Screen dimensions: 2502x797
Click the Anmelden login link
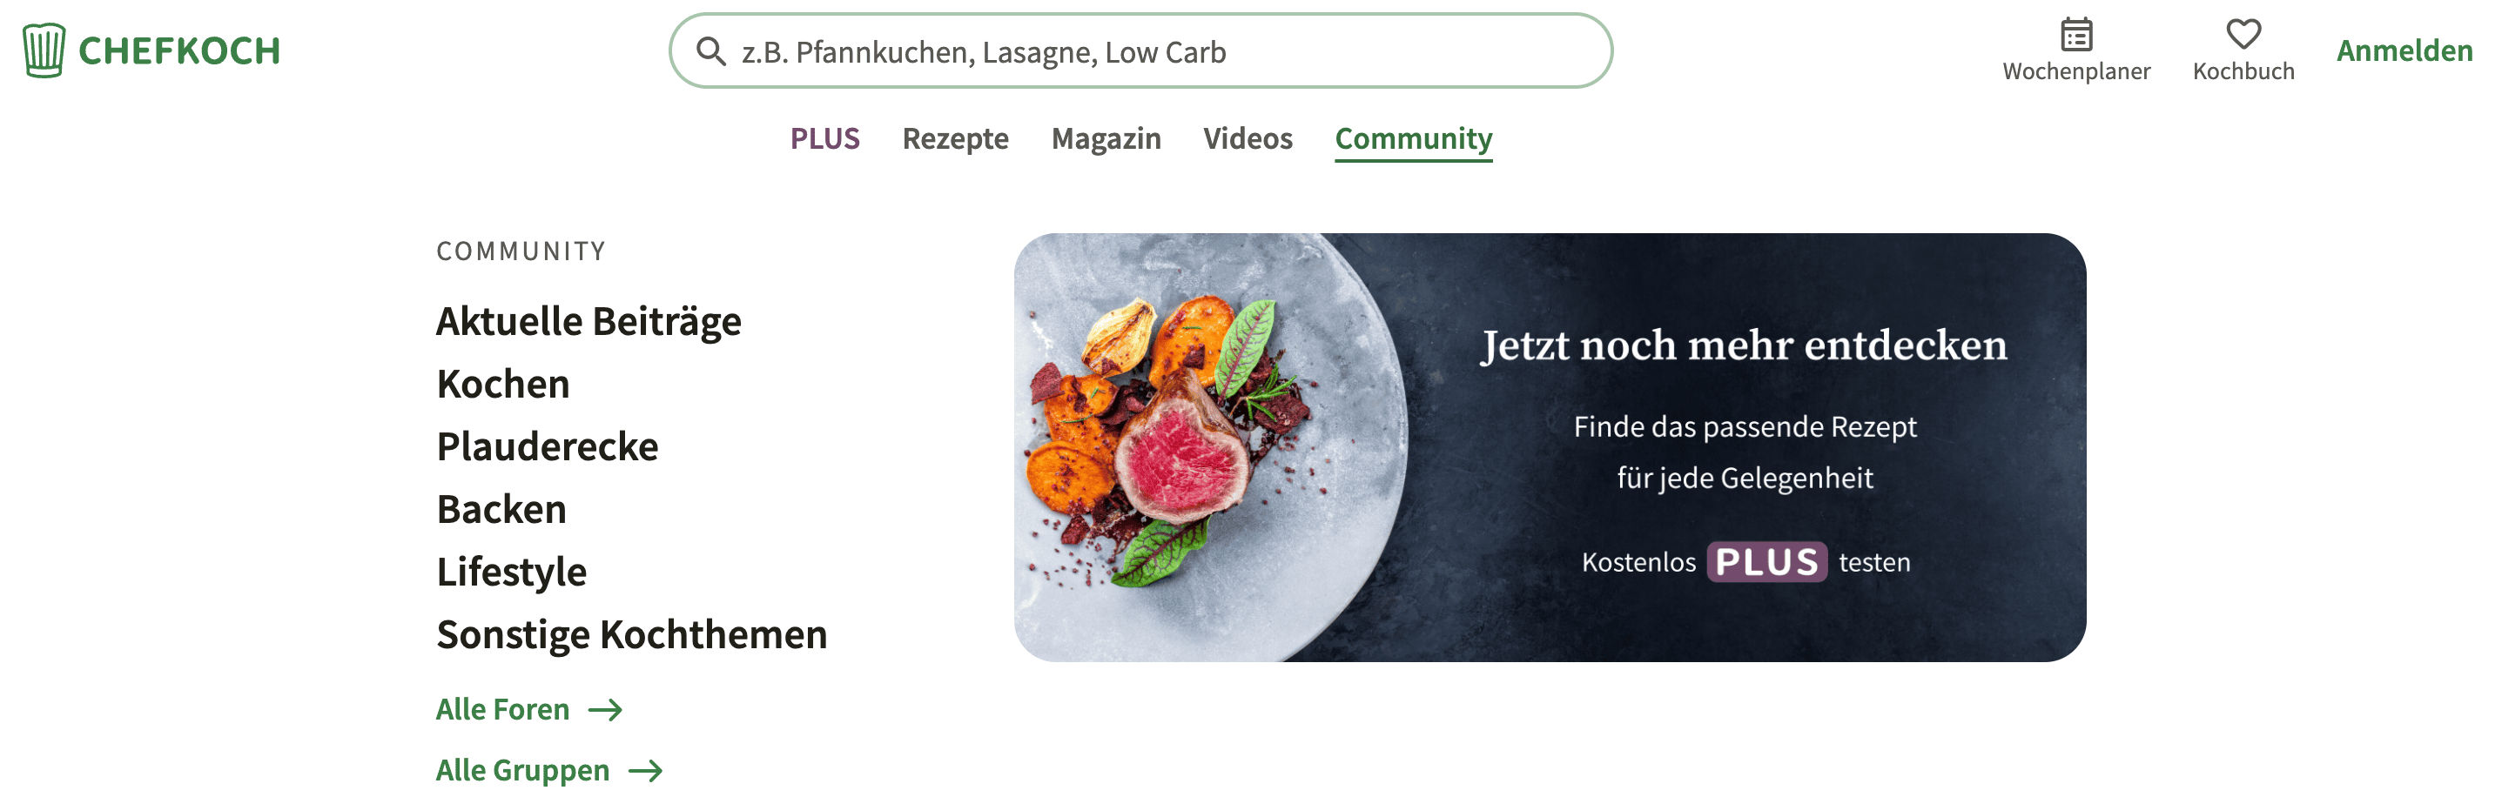click(2404, 50)
